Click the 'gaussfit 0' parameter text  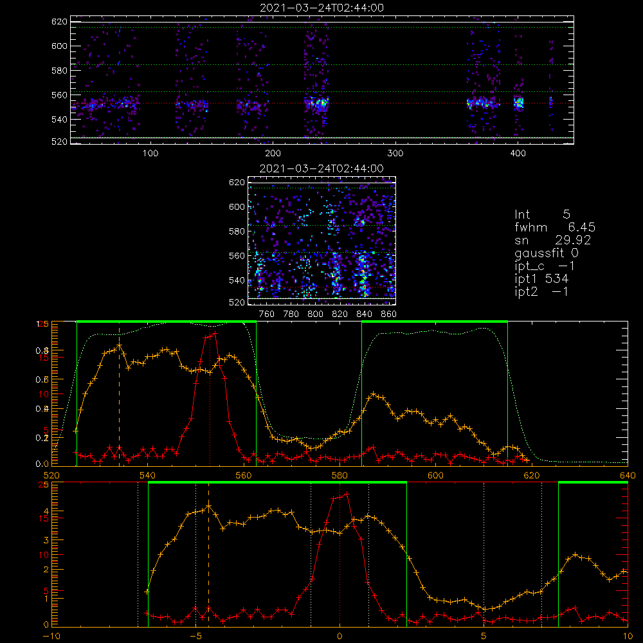pos(547,253)
